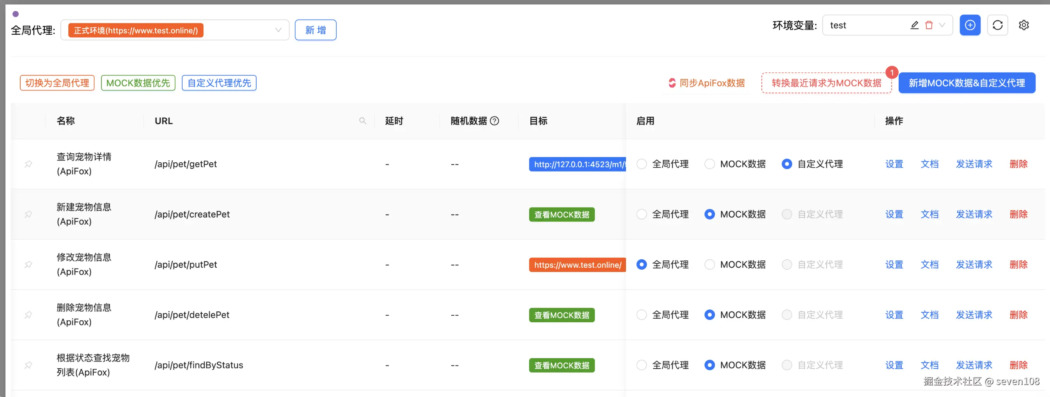Image resolution: width=1050 pixels, height=397 pixels.
Task: Click the 随机数据 help question icon
Action: click(495, 121)
